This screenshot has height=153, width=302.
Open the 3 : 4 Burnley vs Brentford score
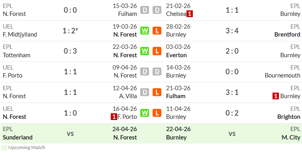232,31
